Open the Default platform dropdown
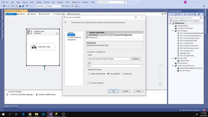This screenshot has height=117, width=208. [54, 6]
